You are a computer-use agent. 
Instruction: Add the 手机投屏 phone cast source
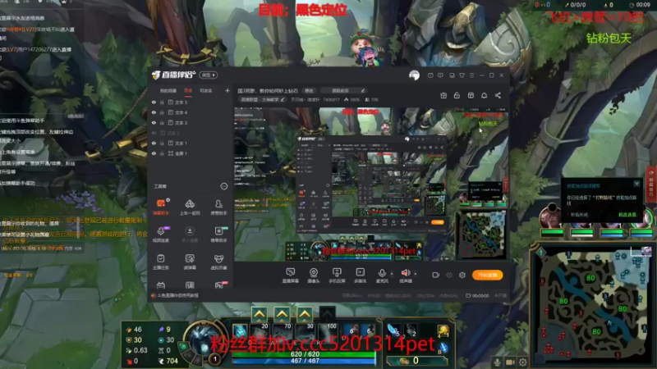337,276
